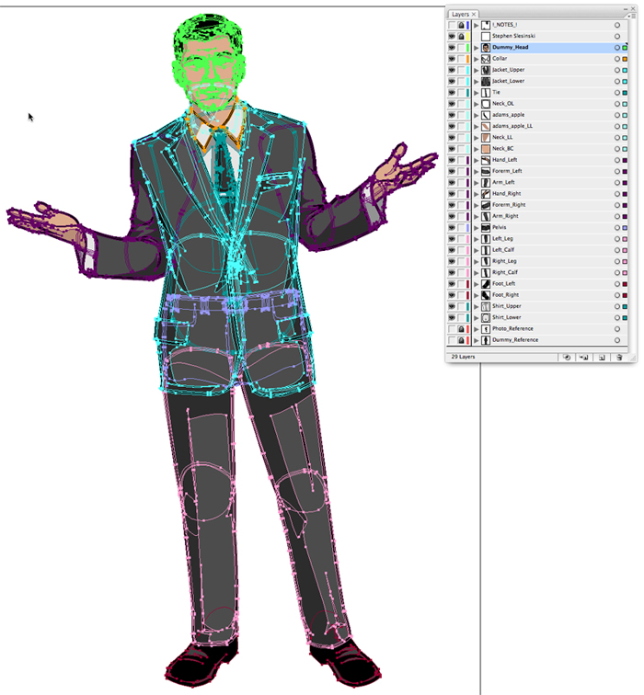Select the Neck_BC layer name

point(502,149)
